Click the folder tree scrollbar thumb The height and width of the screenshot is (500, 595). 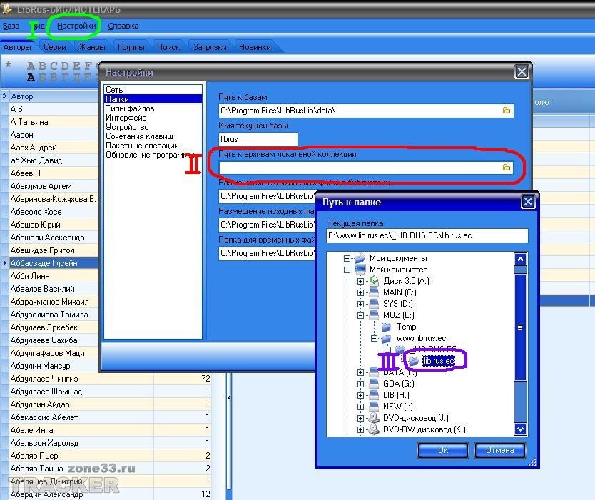click(520, 327)
